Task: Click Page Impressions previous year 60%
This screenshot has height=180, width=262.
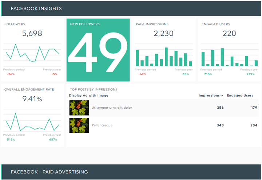Action: tap(186, 74)
